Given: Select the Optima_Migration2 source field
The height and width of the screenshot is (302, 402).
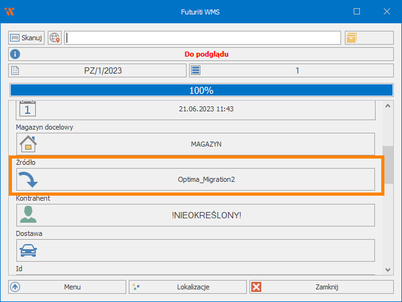Looking at the screenshot, I should [x=206, y=179].
